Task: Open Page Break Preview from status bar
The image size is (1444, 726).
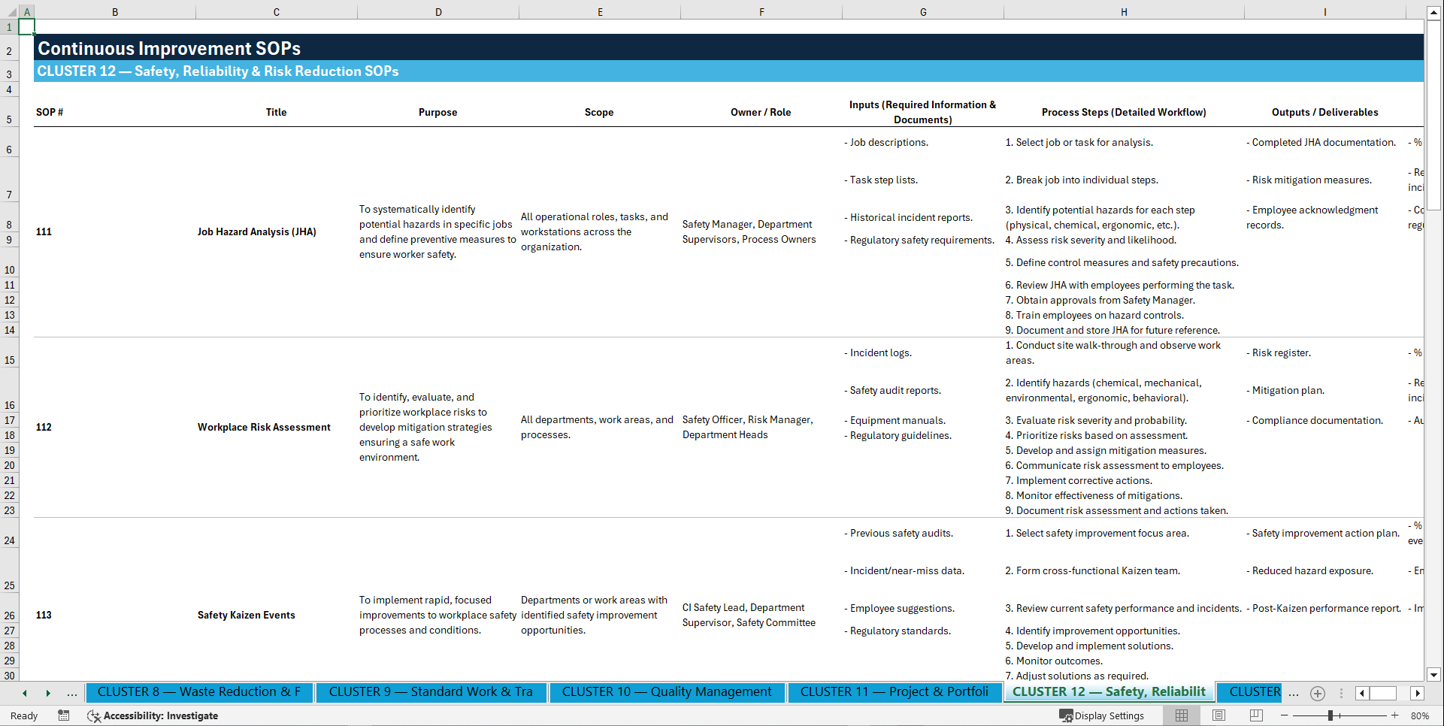Action: [x=1255, y=715]
